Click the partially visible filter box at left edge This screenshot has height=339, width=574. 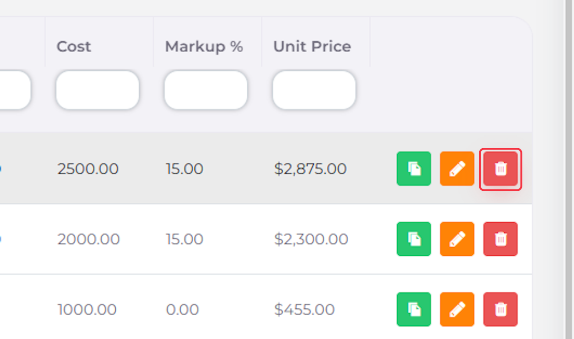pyautogui.click(x=15, y=90)
